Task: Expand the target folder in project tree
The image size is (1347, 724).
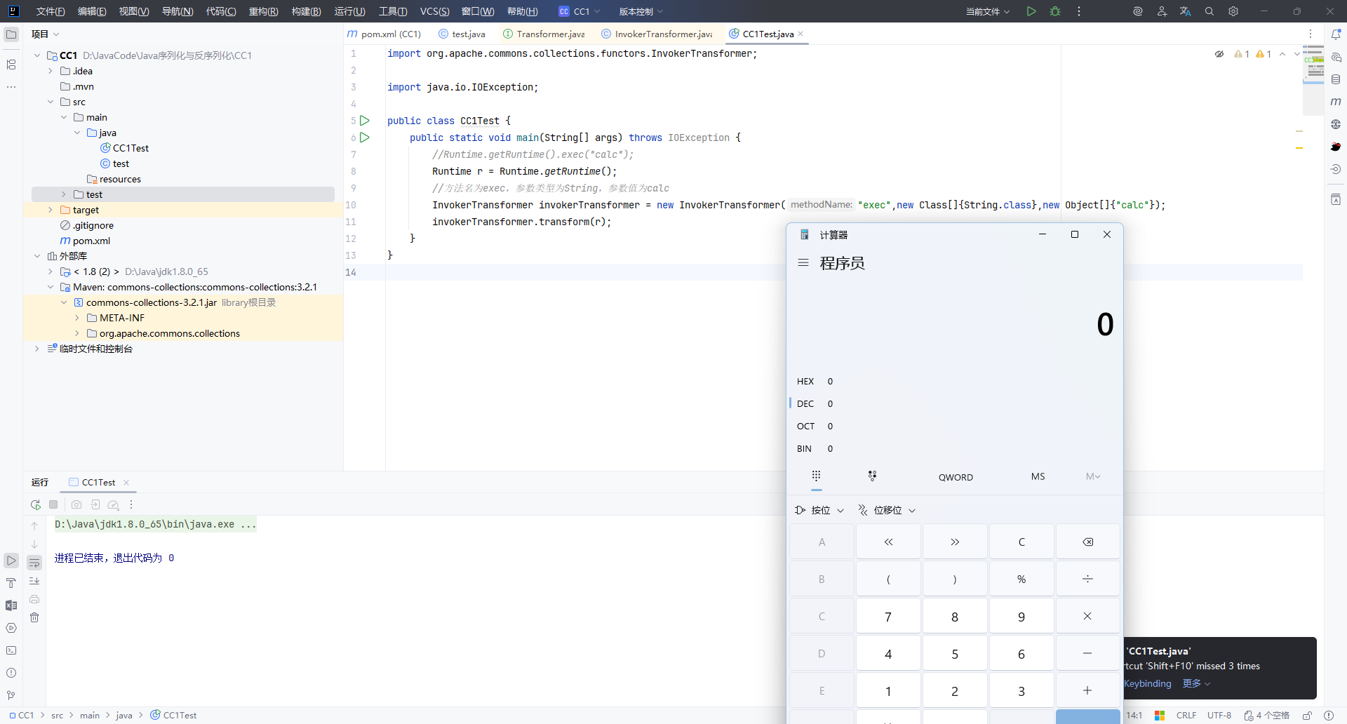Action: pyautogui.click(x=51, y=210)
